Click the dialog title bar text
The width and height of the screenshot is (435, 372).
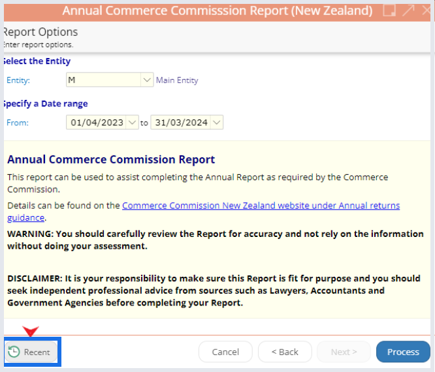click(x=217, y=10)
